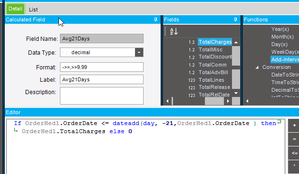
Task: Select the TotalLines field
Action: point(211,80)
